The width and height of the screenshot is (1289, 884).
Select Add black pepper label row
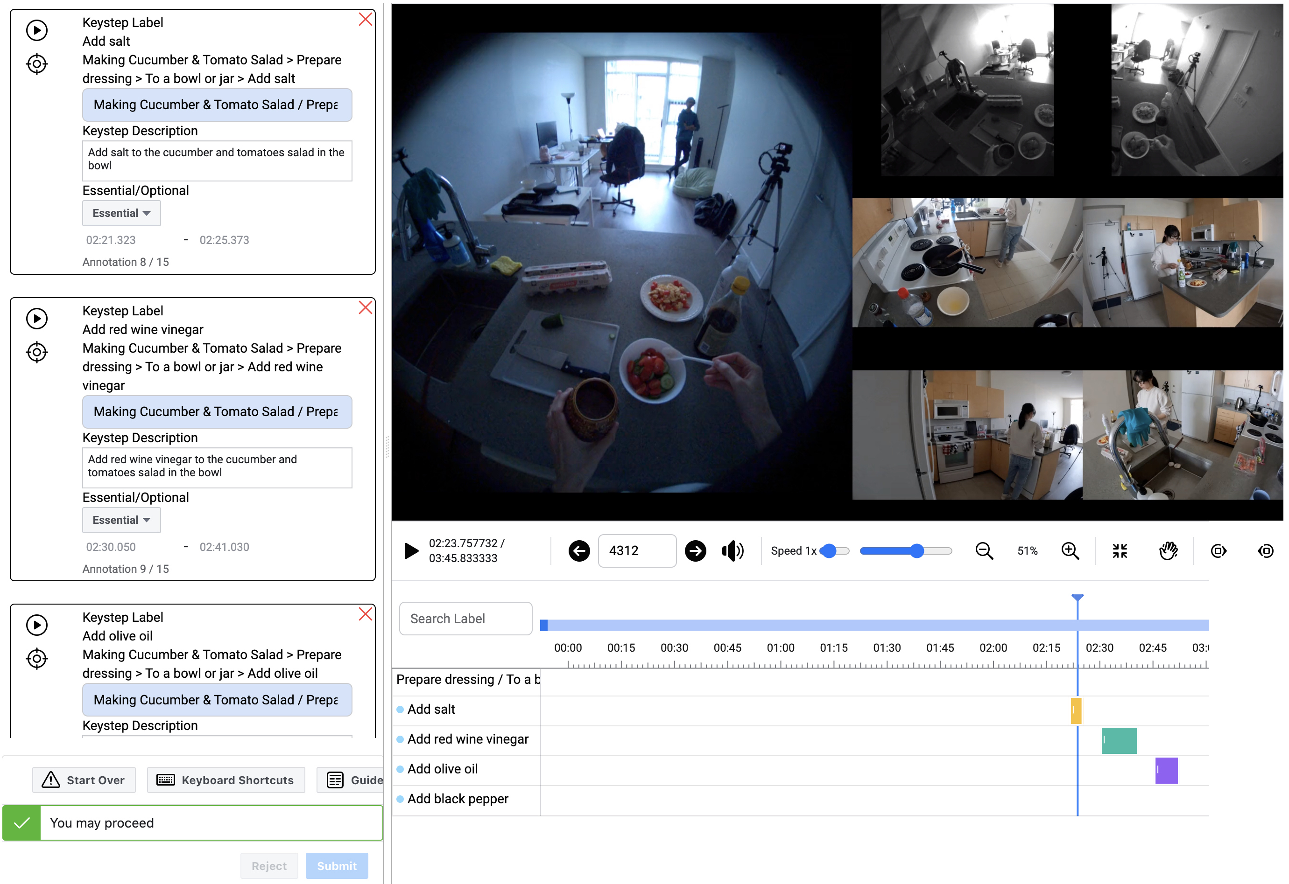click(458, 799)
